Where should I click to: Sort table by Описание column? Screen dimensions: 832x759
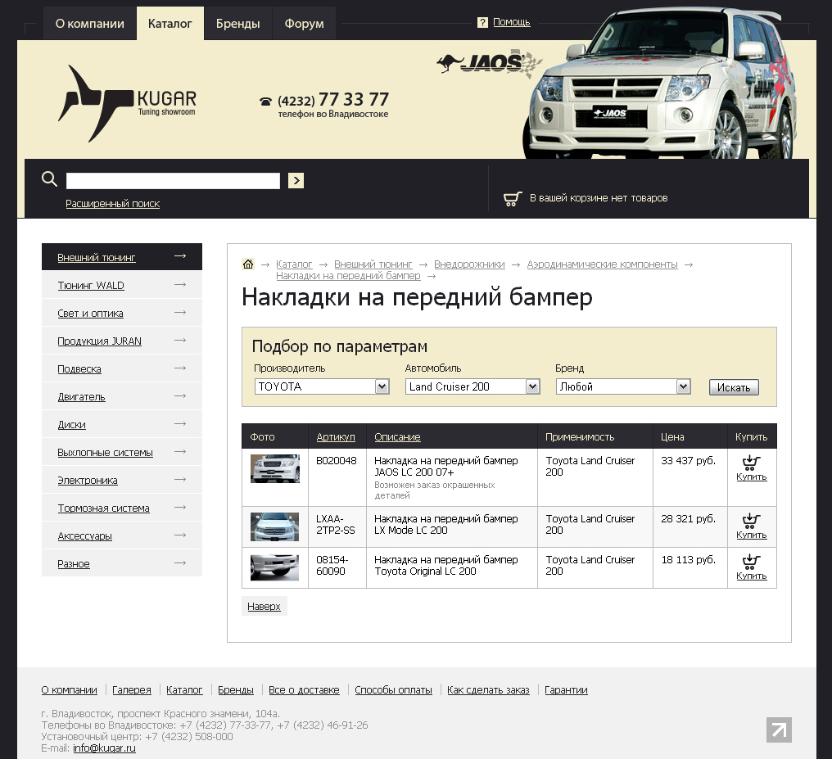(x=397, y=437)
